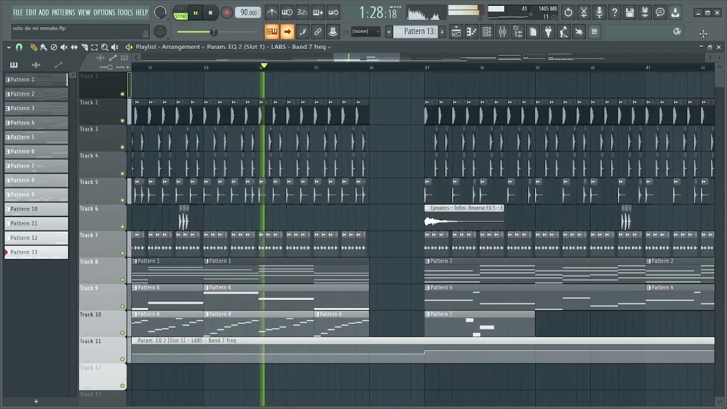
Task: Open the EDIT menu
Action: [31, 12]
